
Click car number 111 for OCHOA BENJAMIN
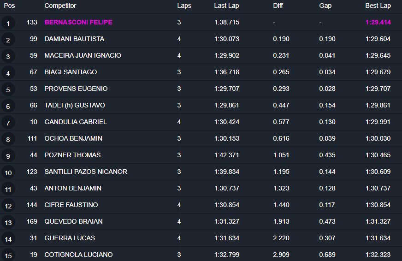click(x=32, y=138)
